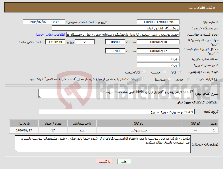Click the buyer notes textarea
Image resolution: width=223 pixels, height=169 pixels.
coord(103,144)
